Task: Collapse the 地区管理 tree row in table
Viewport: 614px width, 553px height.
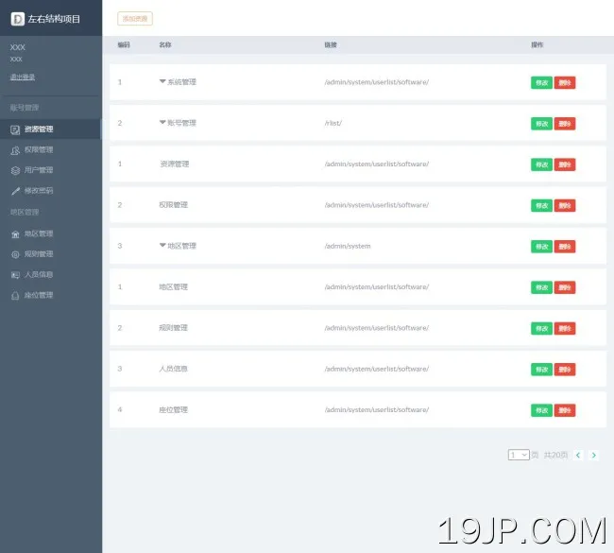Action: 162,246
